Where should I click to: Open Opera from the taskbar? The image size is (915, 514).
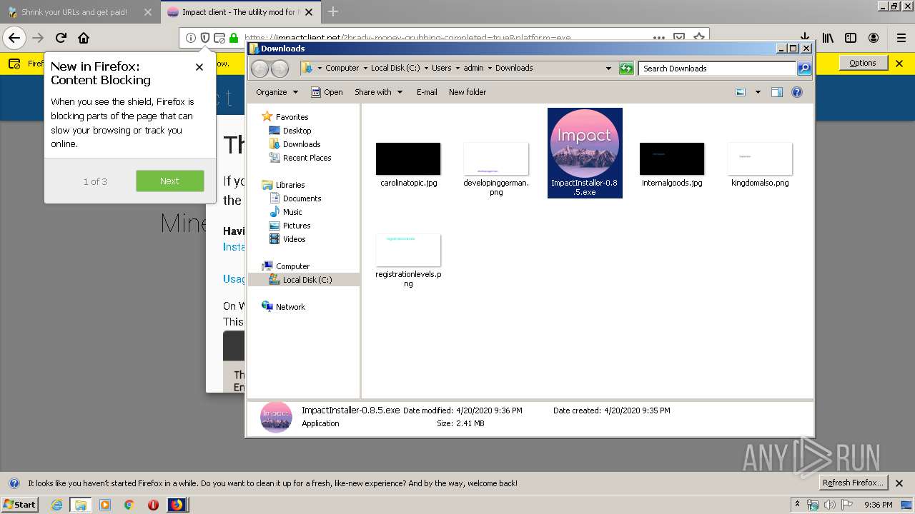(153, 505)
